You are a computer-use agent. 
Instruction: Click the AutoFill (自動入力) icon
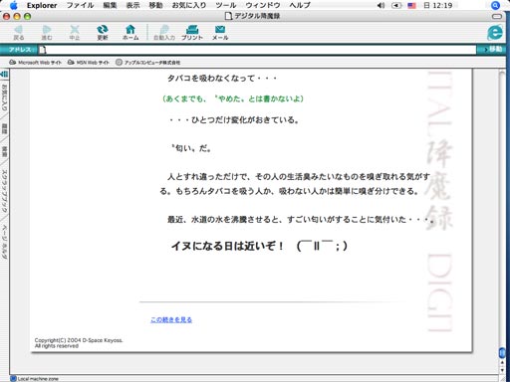click(164, 30)
